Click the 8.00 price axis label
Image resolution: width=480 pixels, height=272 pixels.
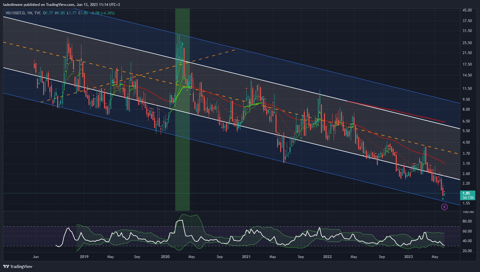pos(466,109)
